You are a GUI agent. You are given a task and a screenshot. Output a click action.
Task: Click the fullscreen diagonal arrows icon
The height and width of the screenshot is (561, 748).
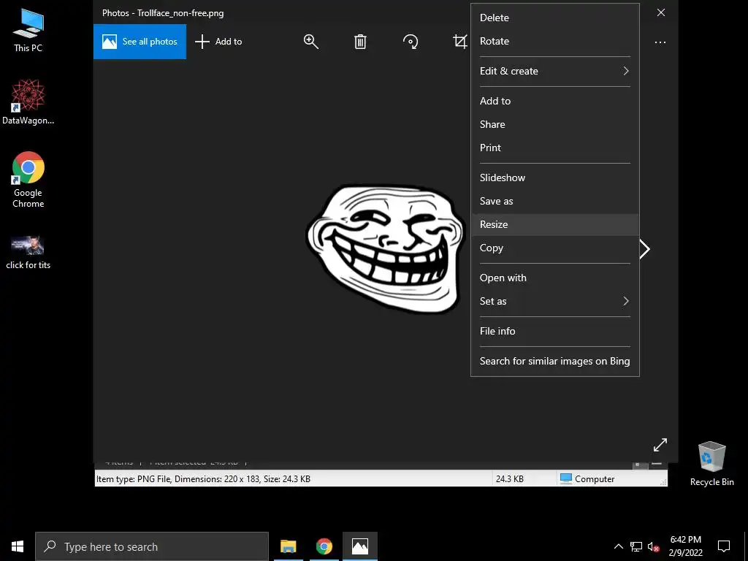tap(660, 445)
